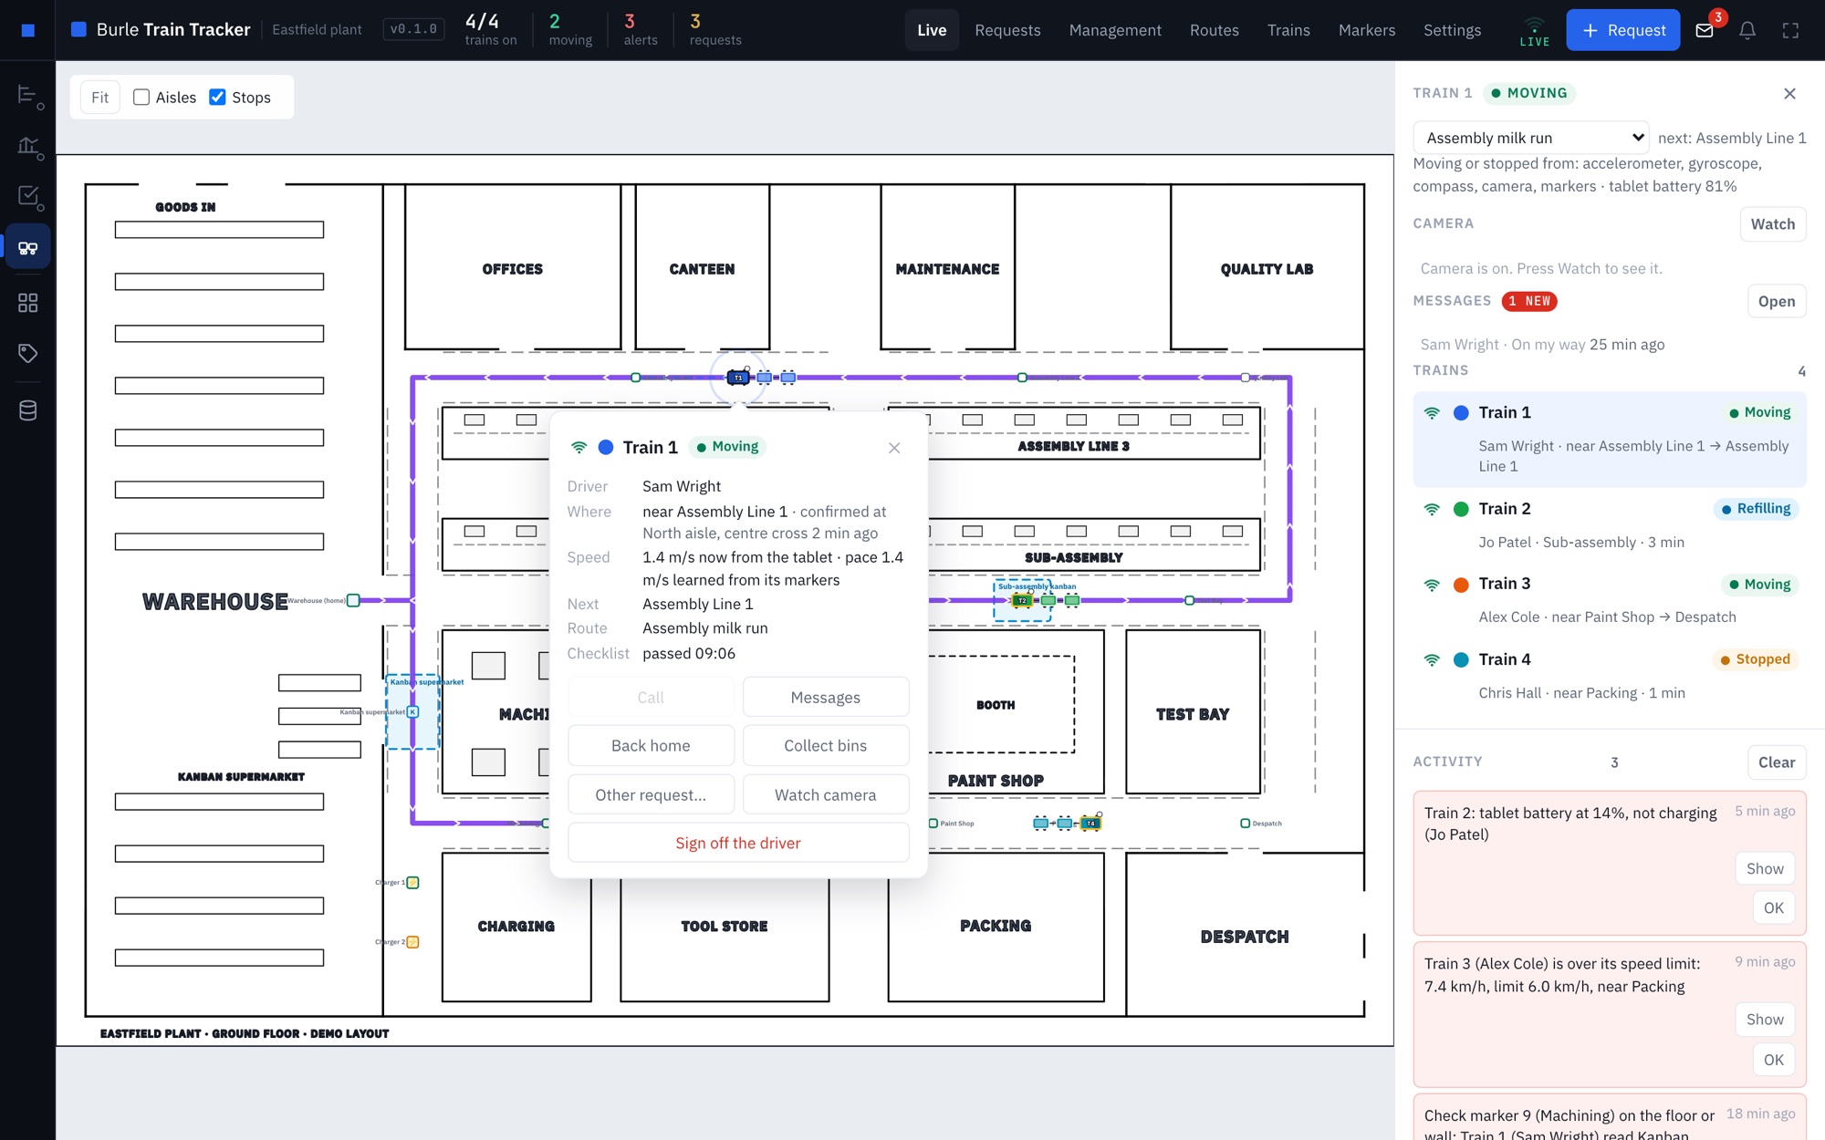Click the Charger 1 stop marker

(x=412, y=883)
